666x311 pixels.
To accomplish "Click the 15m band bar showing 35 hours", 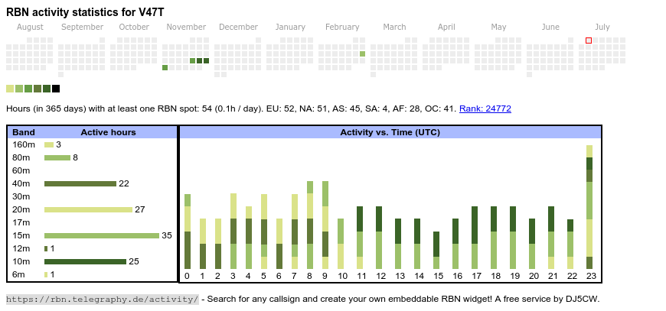I will tap(101, 235).
